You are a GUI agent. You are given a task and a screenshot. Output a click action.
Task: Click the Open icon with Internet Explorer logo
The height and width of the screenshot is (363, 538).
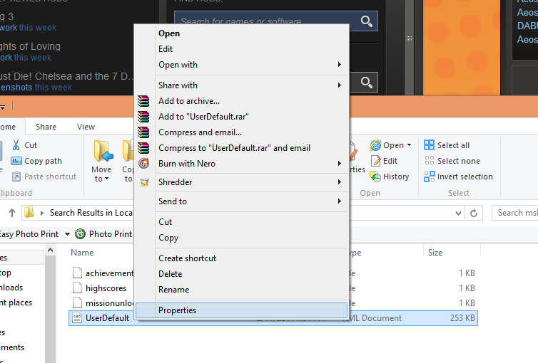pyautogui.click(x=375, y=145)
